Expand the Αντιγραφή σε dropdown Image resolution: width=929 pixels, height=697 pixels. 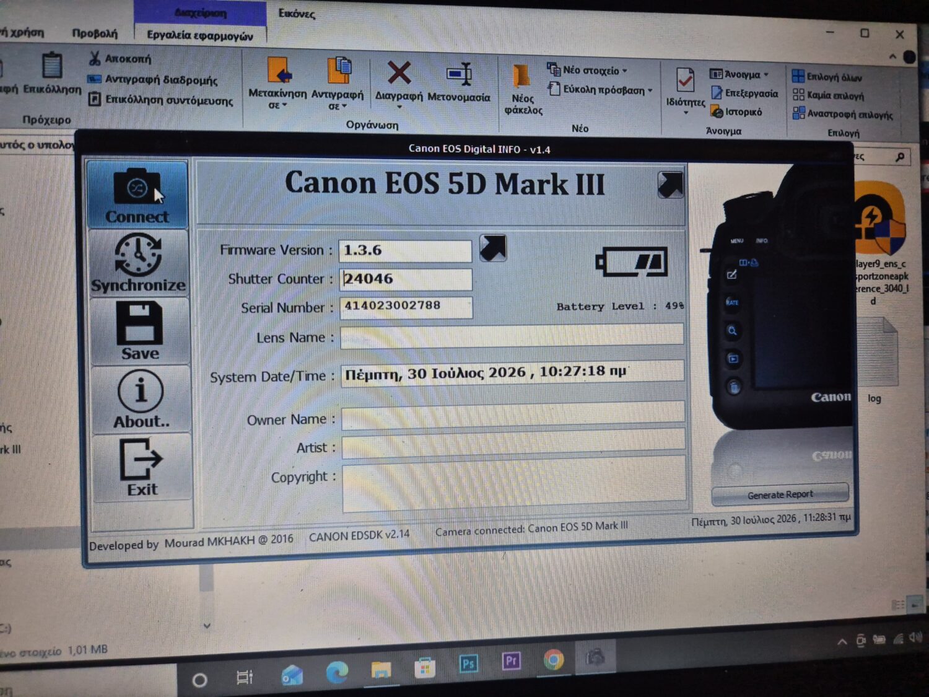(x=338, y=106)
